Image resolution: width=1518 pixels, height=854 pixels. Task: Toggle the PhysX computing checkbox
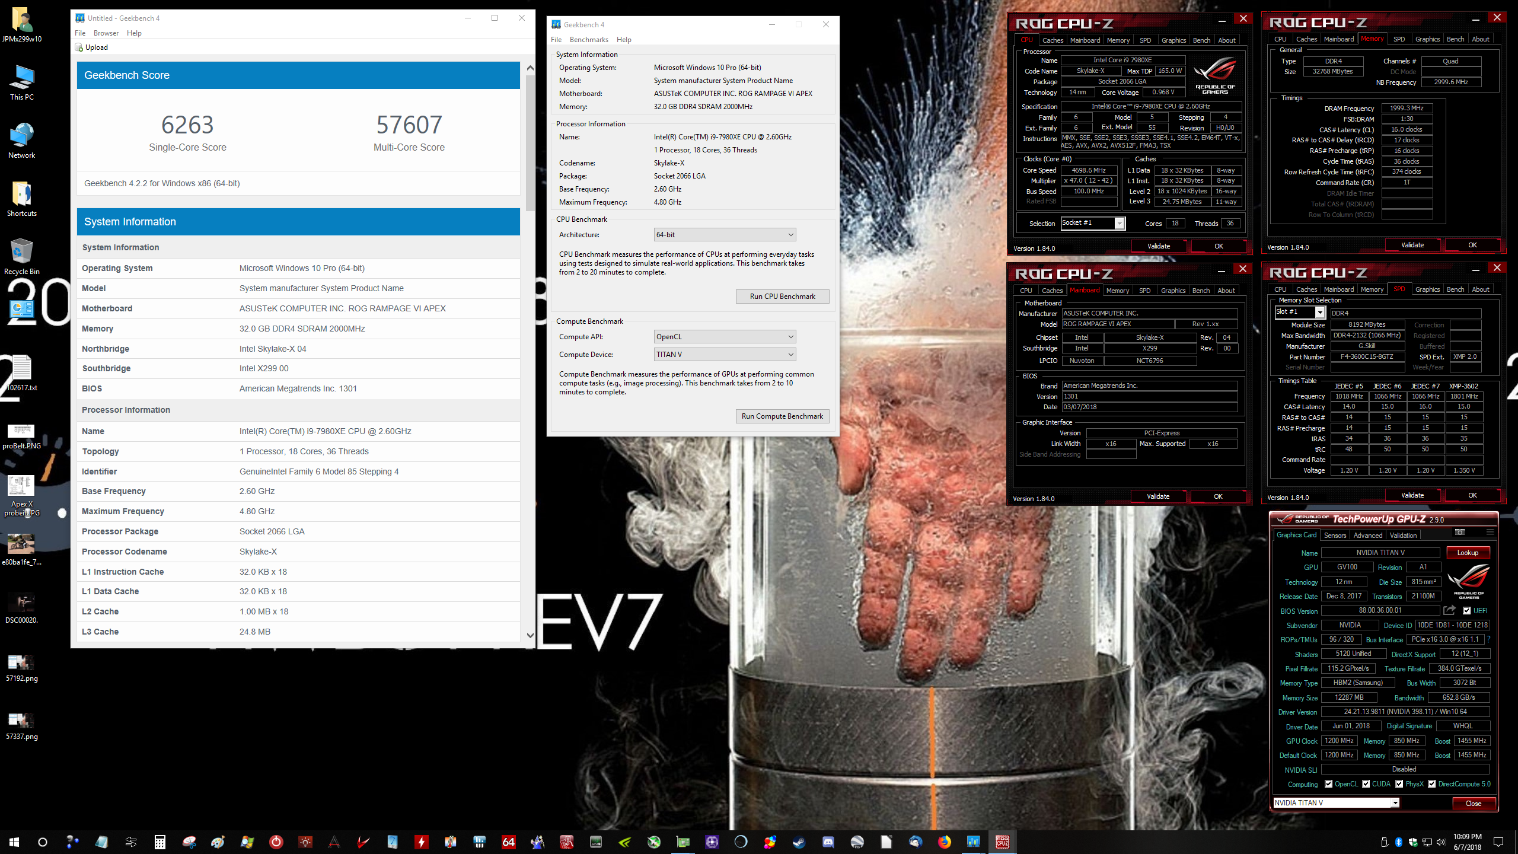point(1399,784)
